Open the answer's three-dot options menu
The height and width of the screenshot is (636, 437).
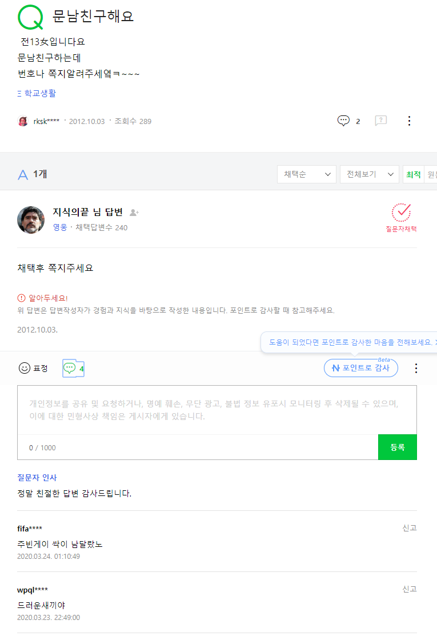pyautogui.click(x=416, y=368)
